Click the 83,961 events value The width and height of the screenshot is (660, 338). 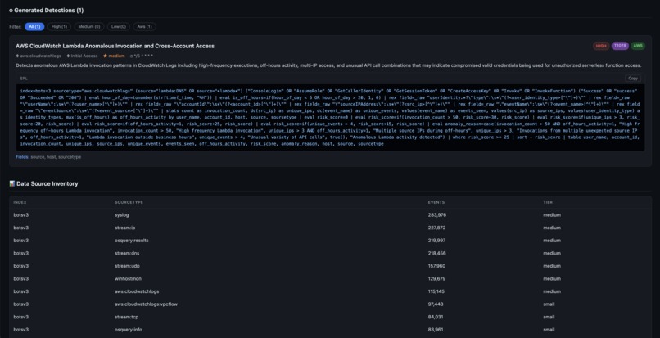click(436, 330)
